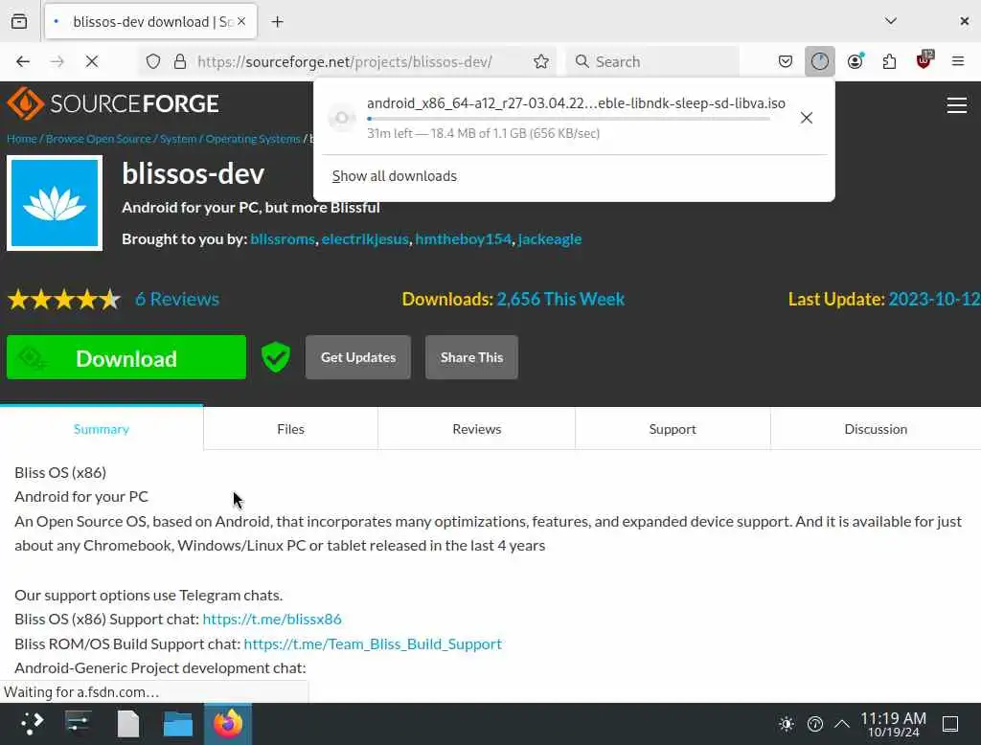Go forward with the forward arrow
Screen dimensions: 981x745
click(x=57, y=61)
